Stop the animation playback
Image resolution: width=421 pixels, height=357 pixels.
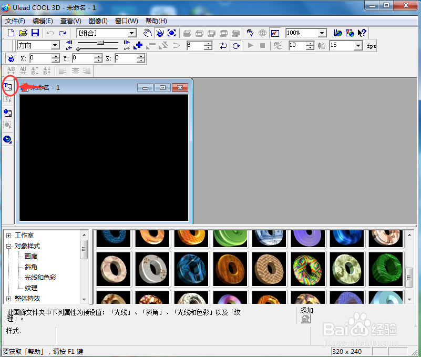pyautogui.click(x=263, y=45)
